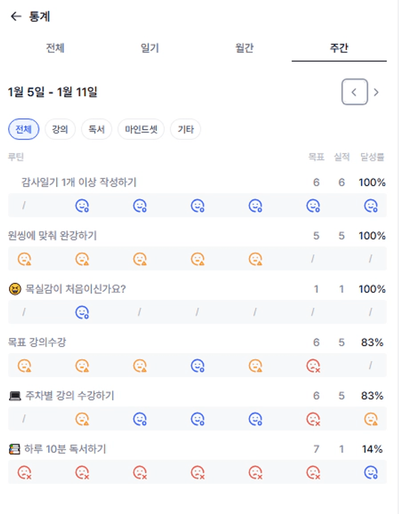Switch to the 전체 tab
The width and height of the screenshot is (399, 514).
pos(55,48)
